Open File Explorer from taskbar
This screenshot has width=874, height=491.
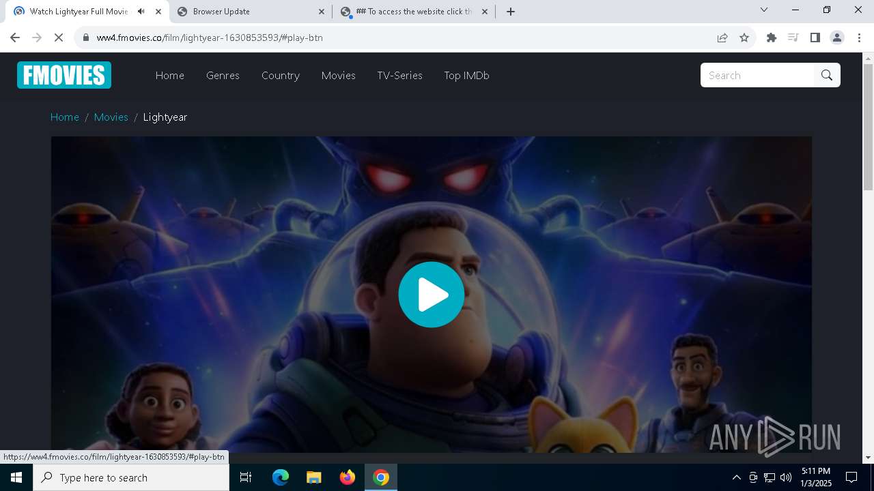(314, 477)
